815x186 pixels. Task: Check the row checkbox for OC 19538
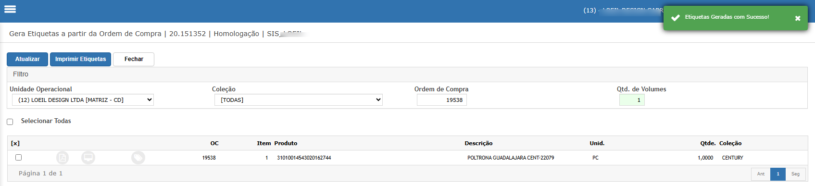pos(18,157)
